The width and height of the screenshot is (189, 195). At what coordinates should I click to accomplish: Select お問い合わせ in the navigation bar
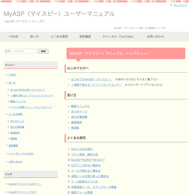click(155, 37)
